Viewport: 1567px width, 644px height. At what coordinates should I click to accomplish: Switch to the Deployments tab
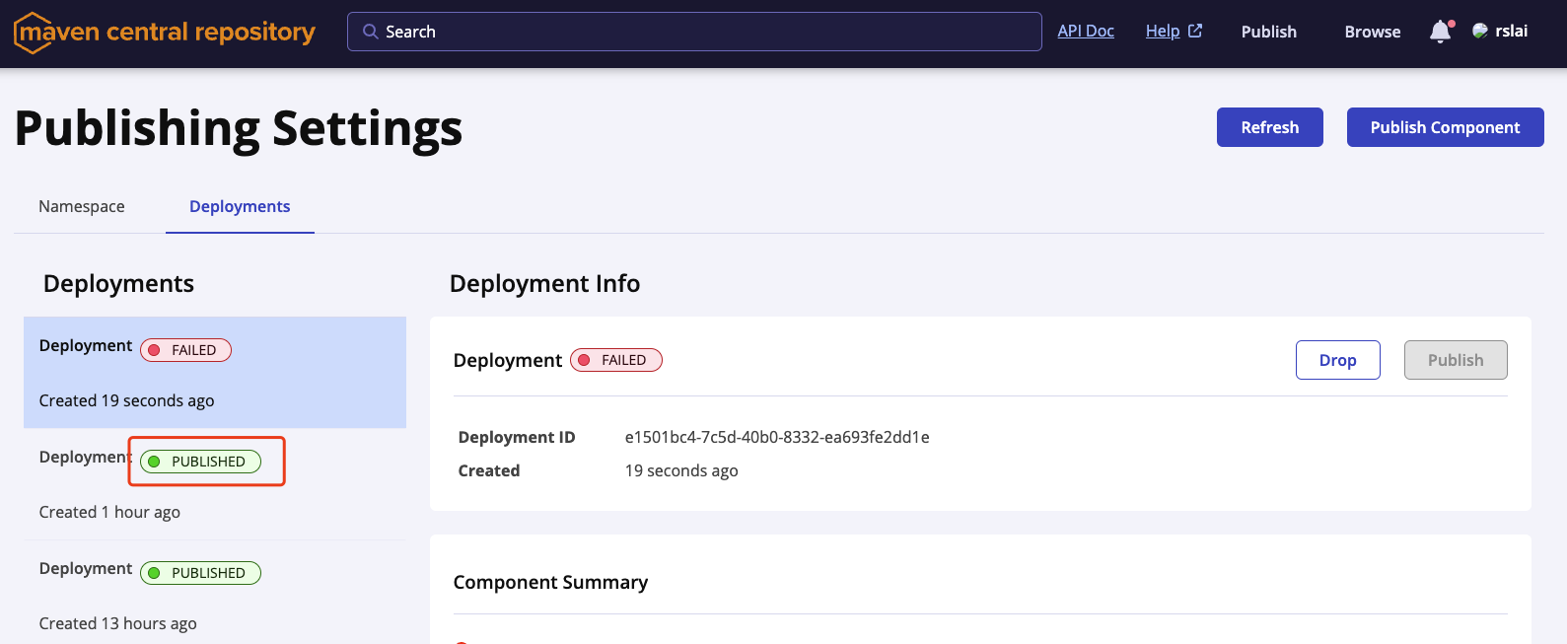pos(240,206)
